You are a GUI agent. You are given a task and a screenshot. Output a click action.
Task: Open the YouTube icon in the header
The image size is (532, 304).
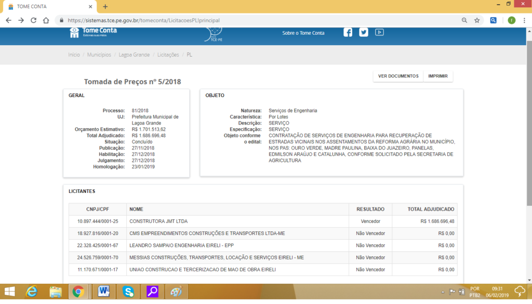[379, 32]
